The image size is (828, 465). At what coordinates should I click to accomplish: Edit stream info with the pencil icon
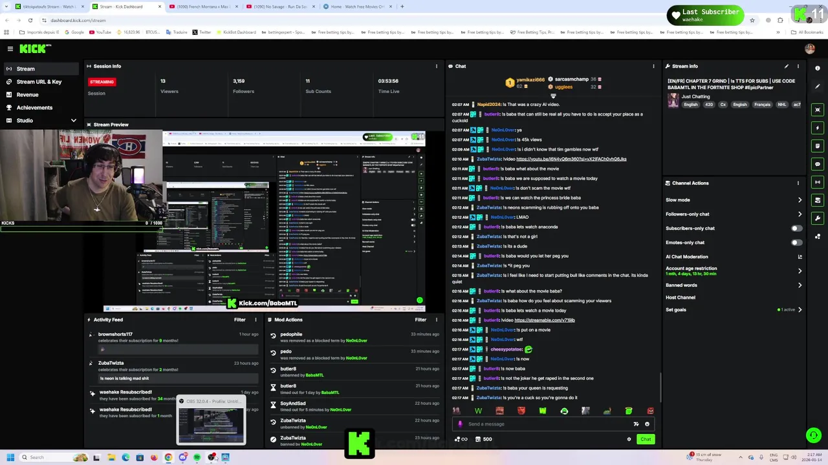coord(787,66)
